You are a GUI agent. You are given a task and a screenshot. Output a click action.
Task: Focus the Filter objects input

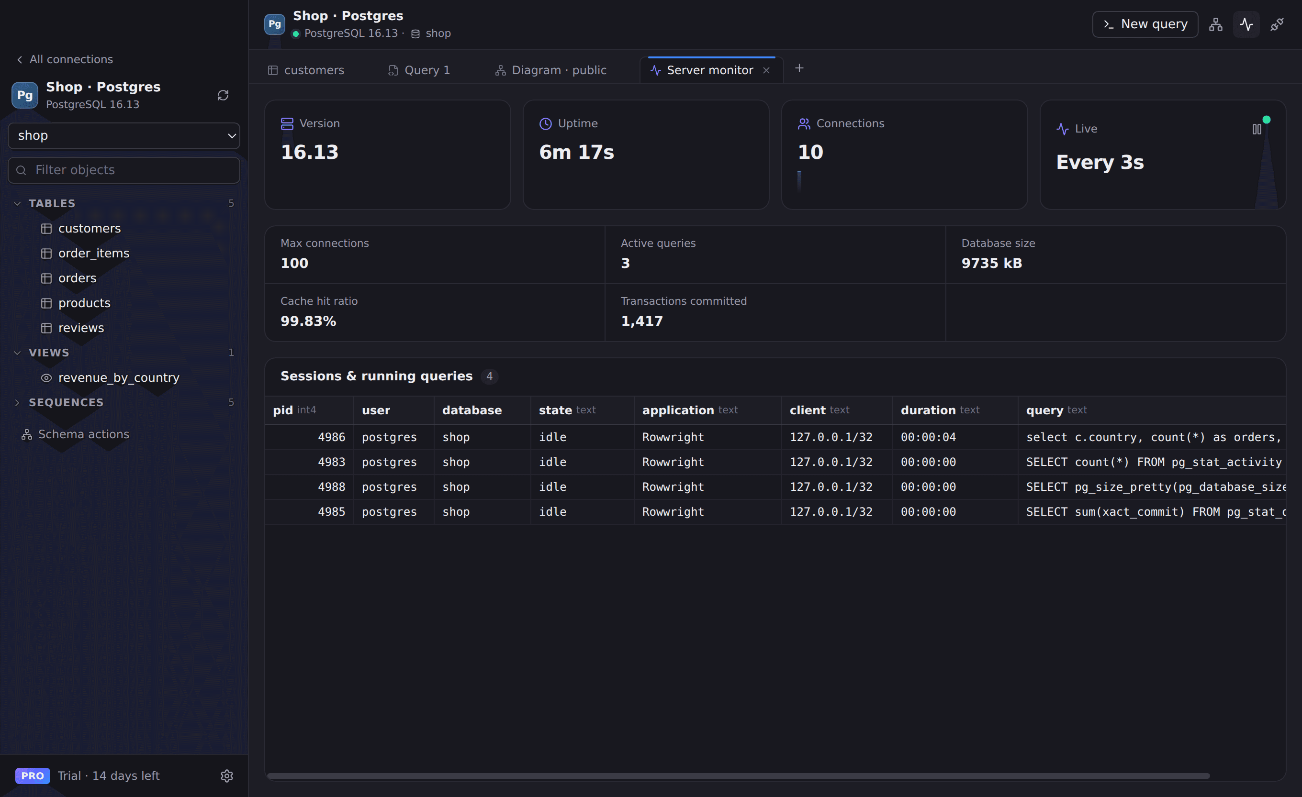(x=123, y=170)
